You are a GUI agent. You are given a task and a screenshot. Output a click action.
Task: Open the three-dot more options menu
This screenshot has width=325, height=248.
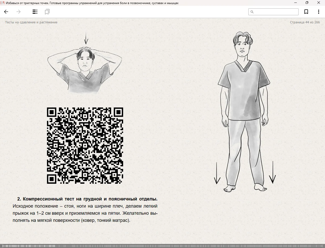point(318,12)
